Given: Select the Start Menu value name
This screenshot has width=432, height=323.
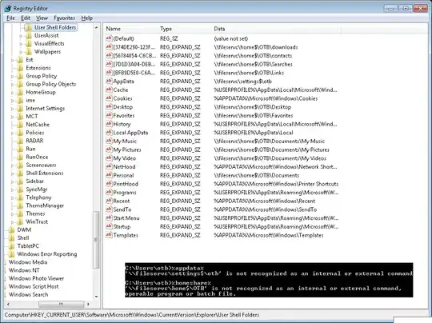Looking at the screenshot, I should (x=126, y=218).
